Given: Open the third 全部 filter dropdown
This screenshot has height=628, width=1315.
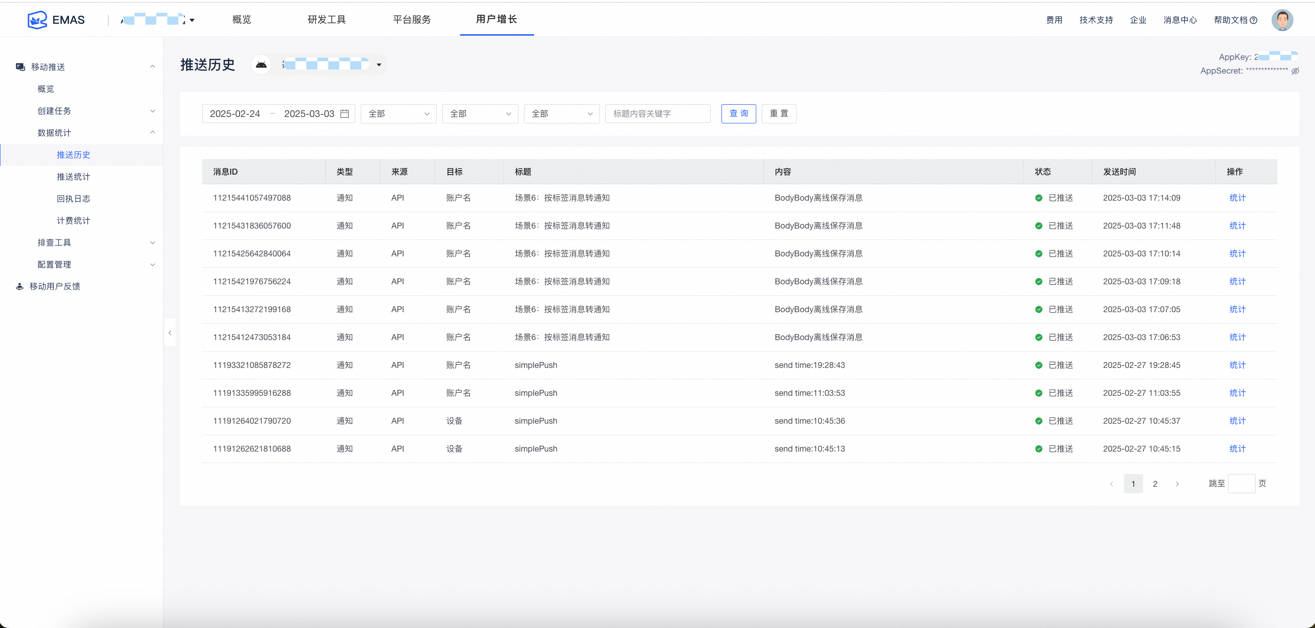Looking at the screenshot, I should [x=561, y=114].
